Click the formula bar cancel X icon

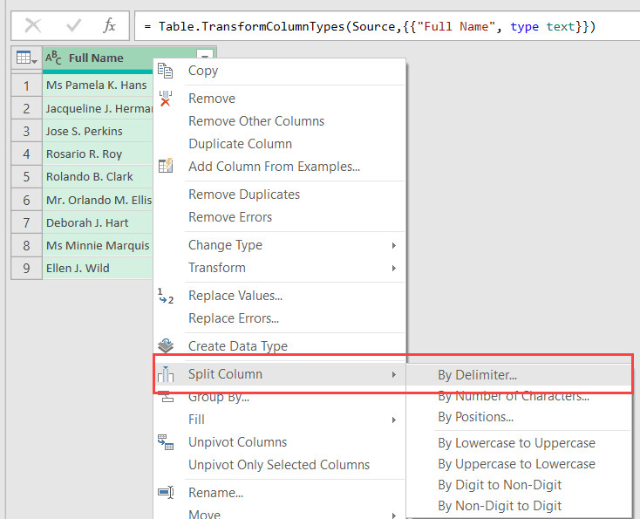click(x=33, y=26)
